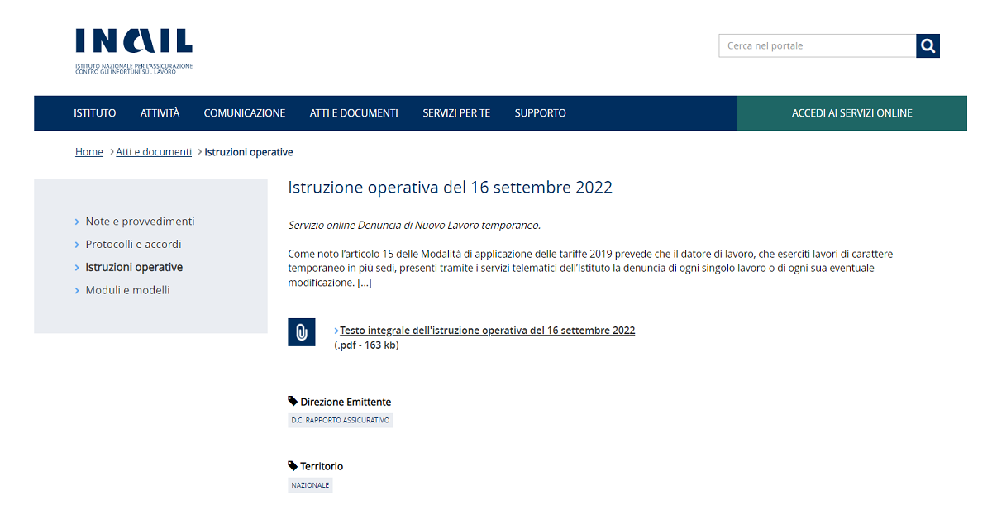The image size is (992, 524).
Task: Click the NAZIONALE territory tag
Action: click(x=310, y=485)
